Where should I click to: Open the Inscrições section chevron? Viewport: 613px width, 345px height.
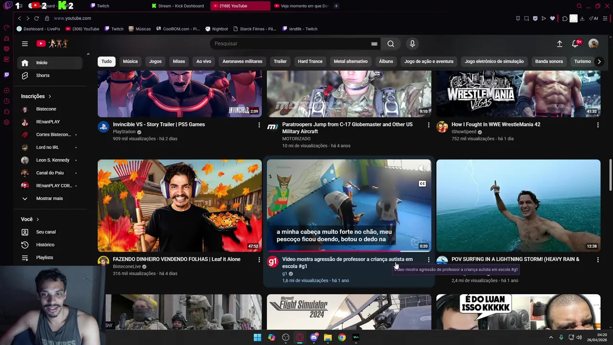click(49, 96)
